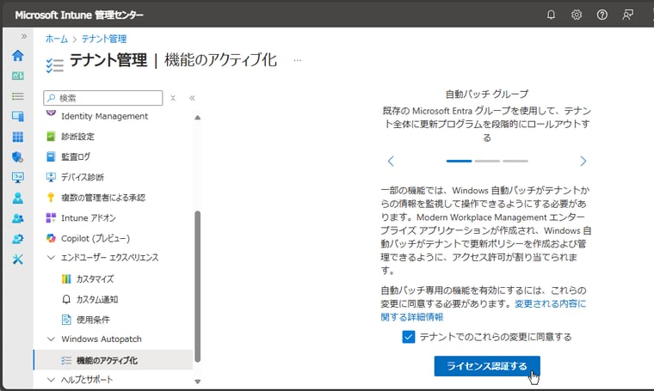Go to Home icon in left rail
654x391 pixels.
coord(17,55)
